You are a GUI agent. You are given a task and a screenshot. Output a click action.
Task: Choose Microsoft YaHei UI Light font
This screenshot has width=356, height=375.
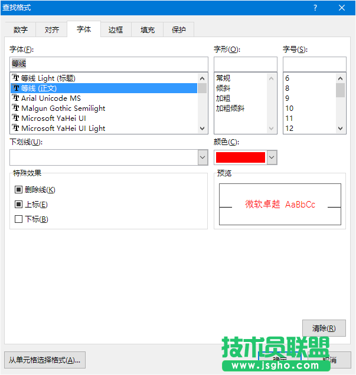click(63, 129)
